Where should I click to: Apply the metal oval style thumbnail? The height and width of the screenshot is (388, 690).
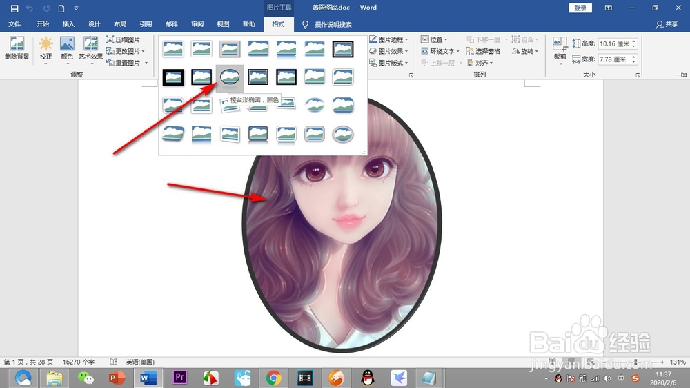(x=343, y=134)
